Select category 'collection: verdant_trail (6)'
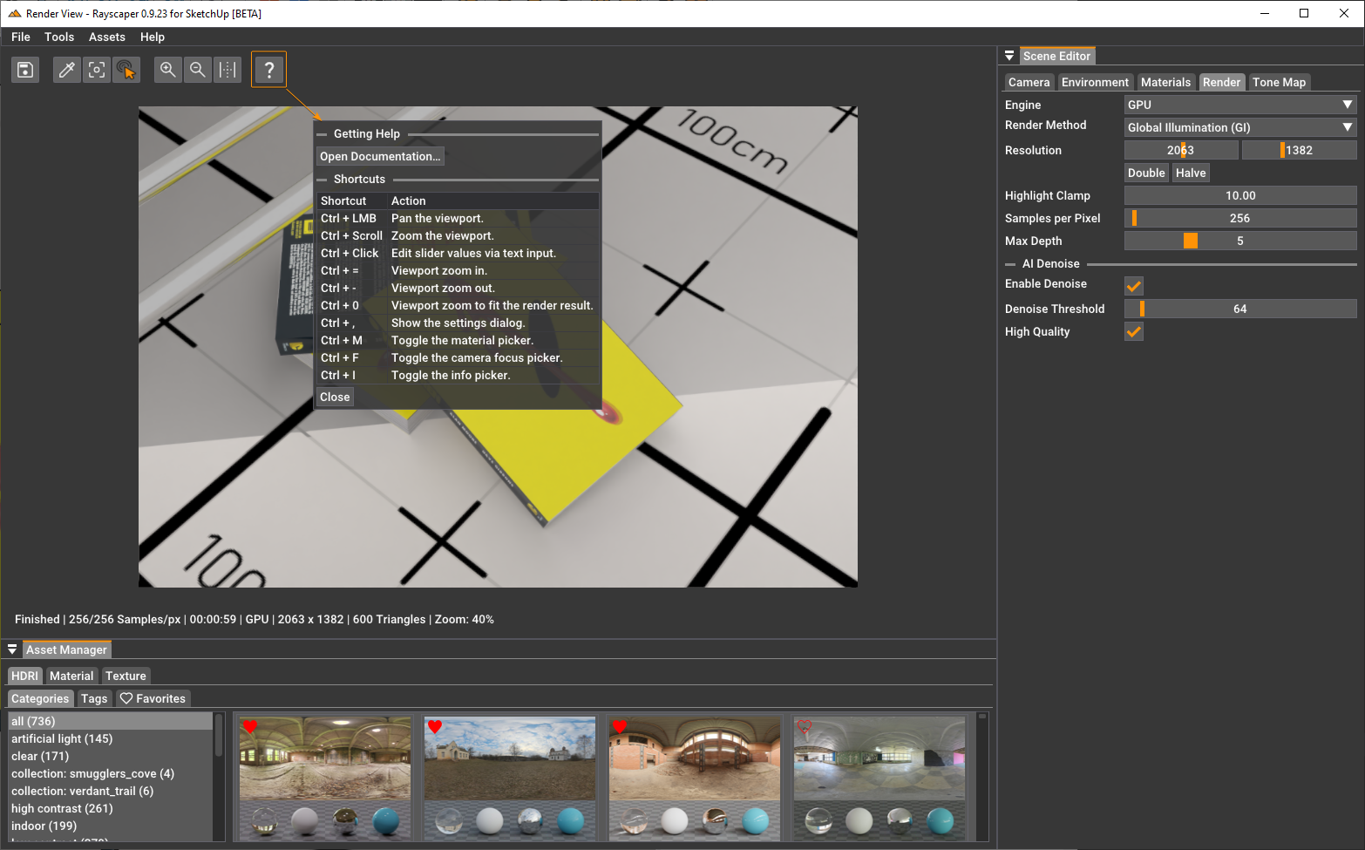This screenshot has width=1365, height=850. tap(110, 791)
